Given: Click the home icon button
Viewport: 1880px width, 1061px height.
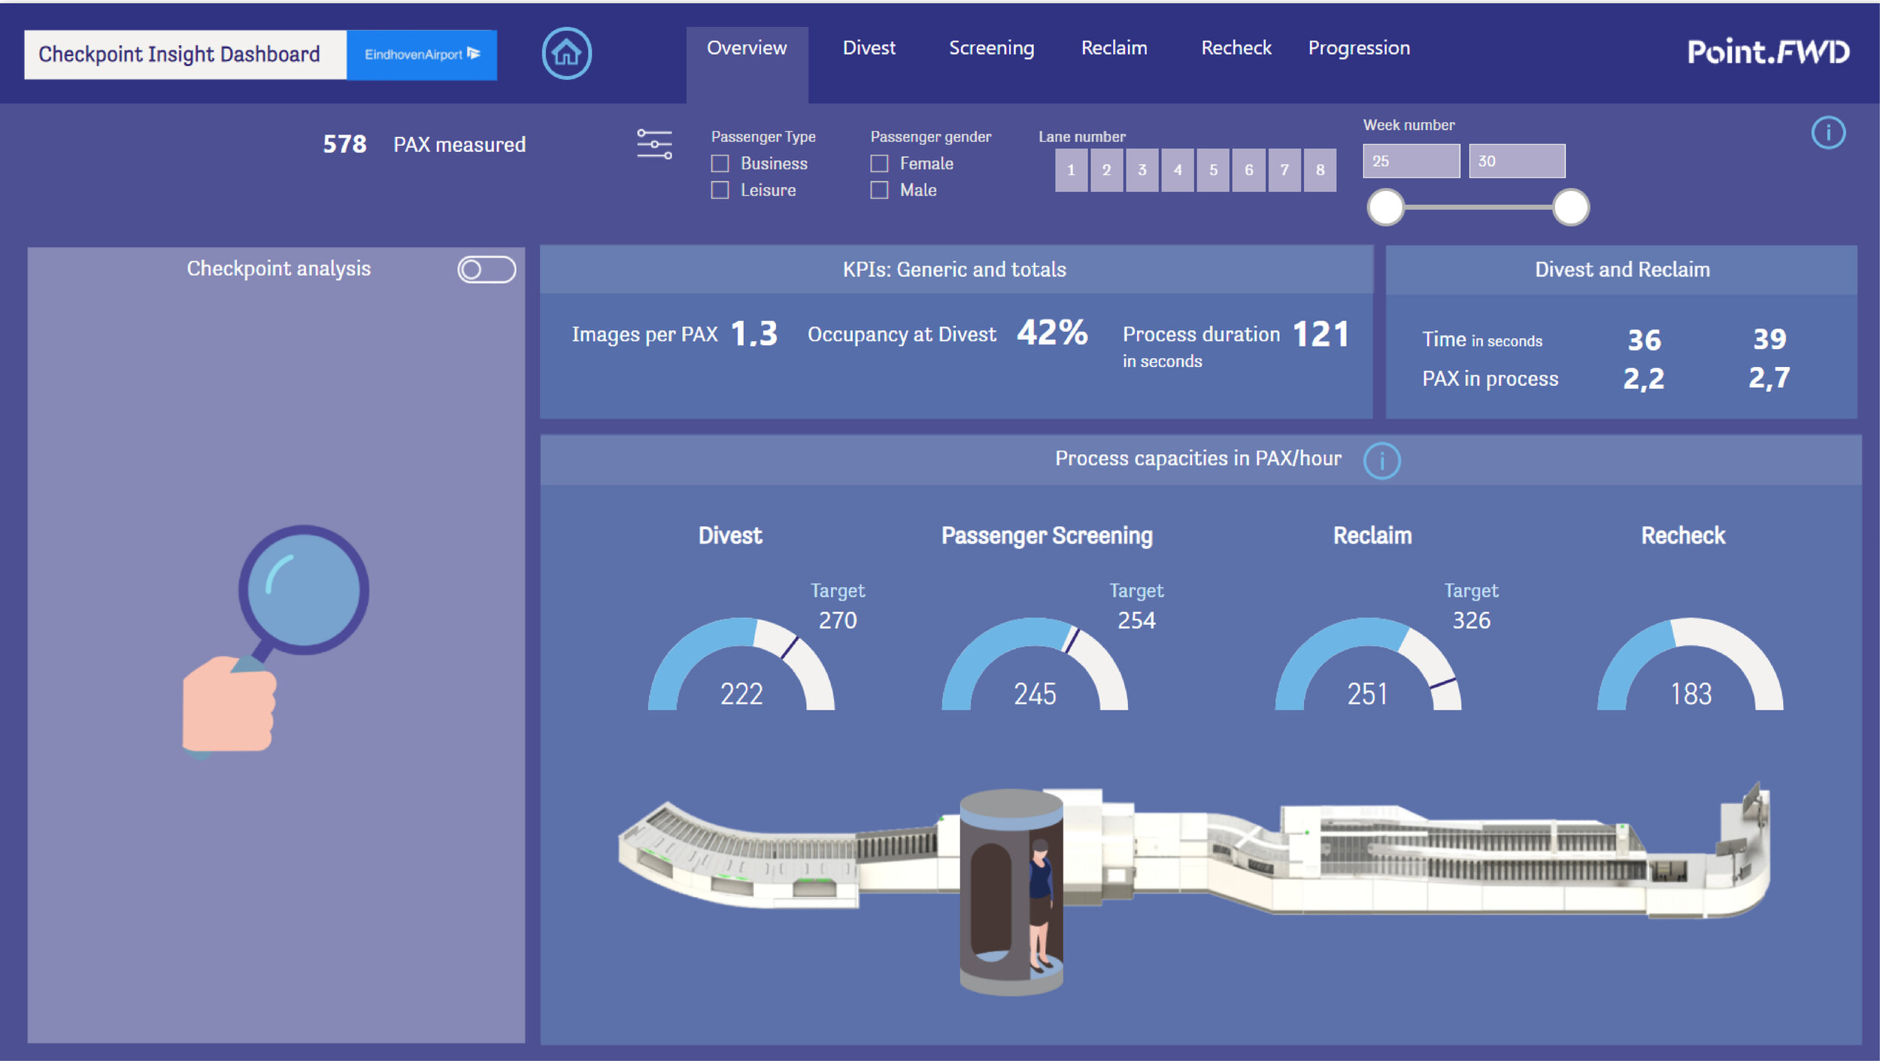Looking at the screenshot, I should pyautogui.click(x=566, y=53).
